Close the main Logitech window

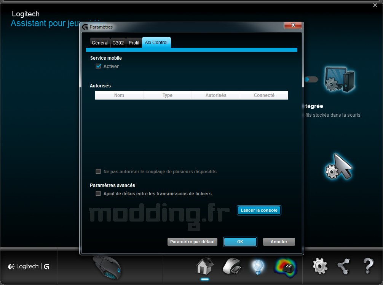[x=375, y=5]
